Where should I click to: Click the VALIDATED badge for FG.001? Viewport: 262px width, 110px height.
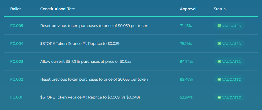(x=229, y=97)
